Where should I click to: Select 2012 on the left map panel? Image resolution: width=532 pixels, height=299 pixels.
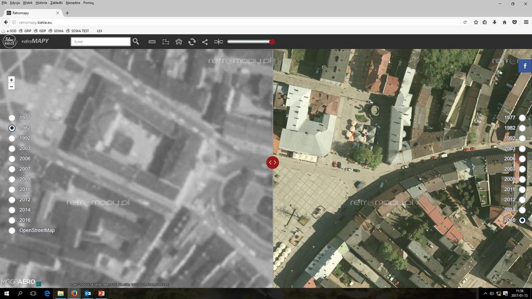12,200
